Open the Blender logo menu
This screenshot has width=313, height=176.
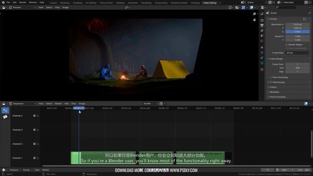[3, 2]
